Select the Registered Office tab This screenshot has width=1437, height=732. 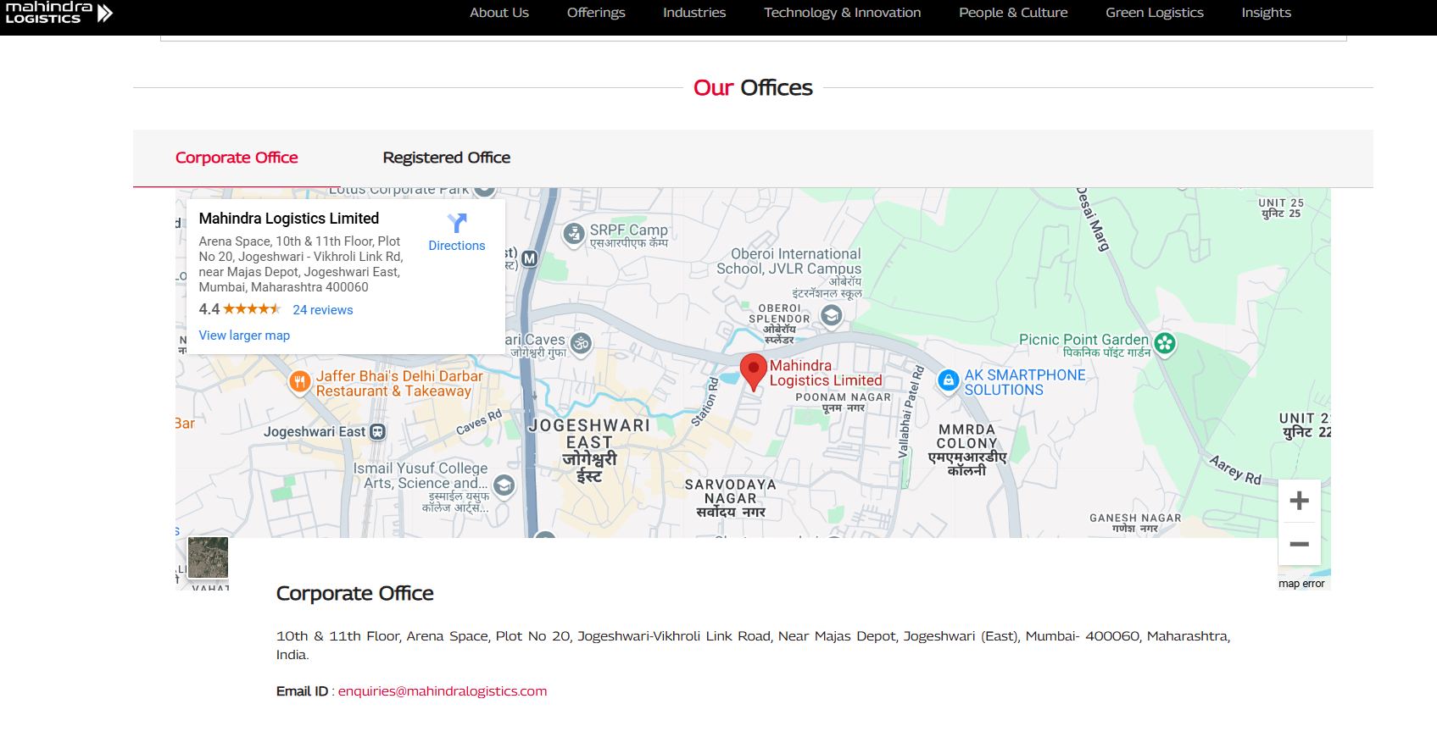click(446, 158)
